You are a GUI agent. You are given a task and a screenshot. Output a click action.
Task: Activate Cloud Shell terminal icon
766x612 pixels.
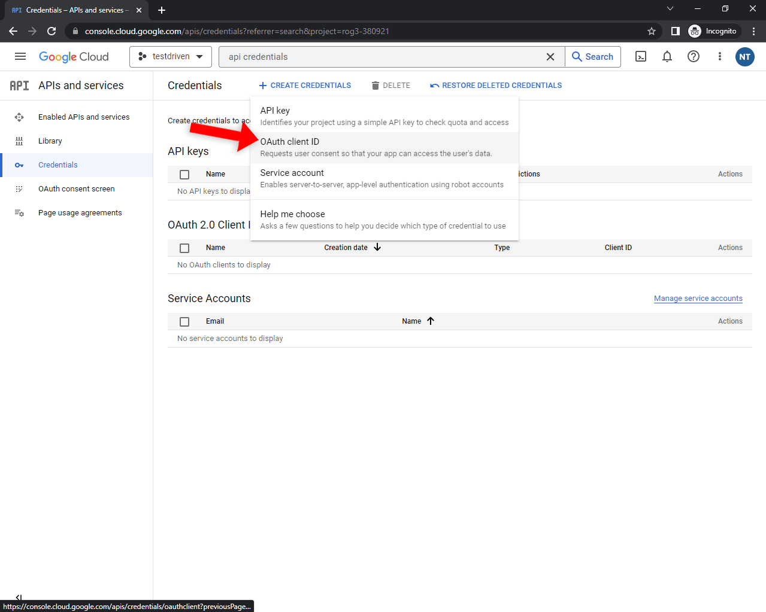coord(641,57)
